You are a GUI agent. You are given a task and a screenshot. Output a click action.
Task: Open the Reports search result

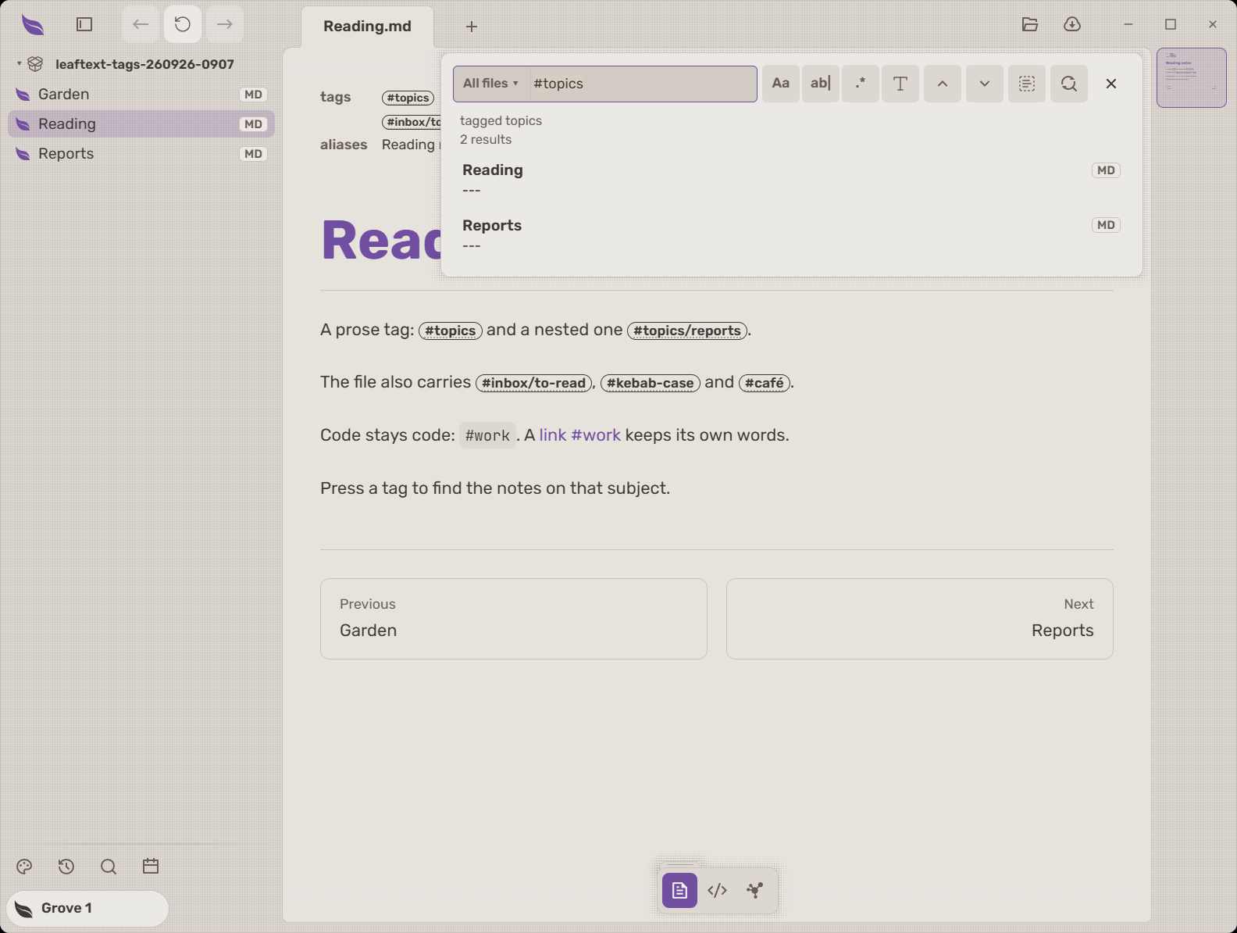pyautogui.click(x=791, y=234)
